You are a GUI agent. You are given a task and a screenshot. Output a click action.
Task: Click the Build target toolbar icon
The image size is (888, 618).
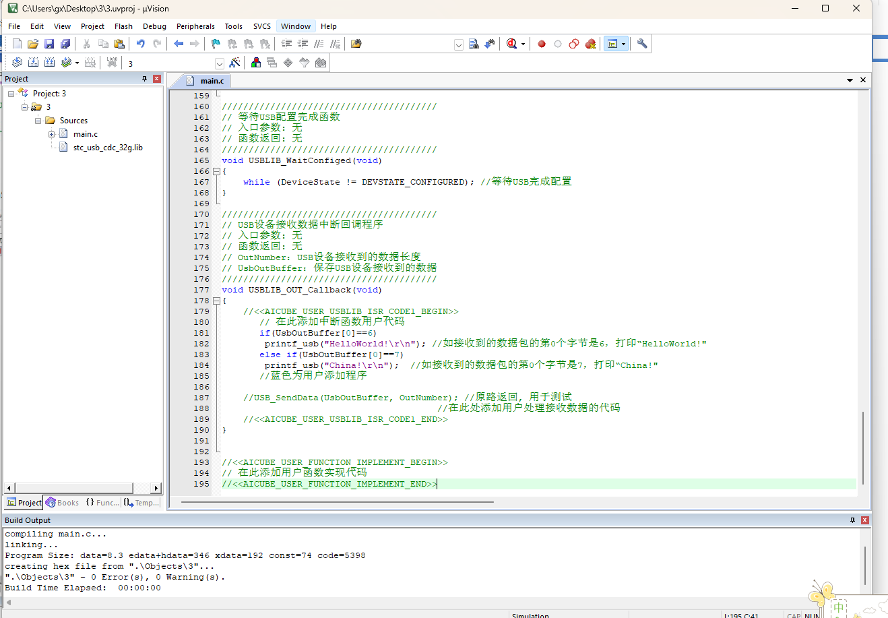[33, 63]
